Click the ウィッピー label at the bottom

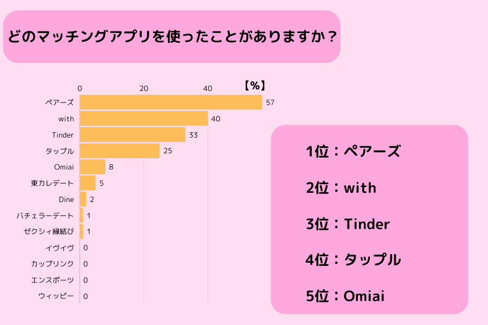56,296
